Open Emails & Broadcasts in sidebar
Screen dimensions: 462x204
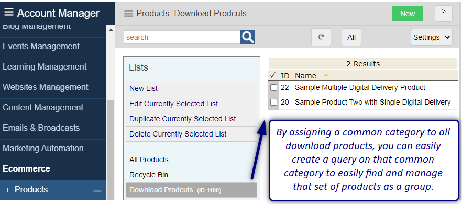coord(41,128)
